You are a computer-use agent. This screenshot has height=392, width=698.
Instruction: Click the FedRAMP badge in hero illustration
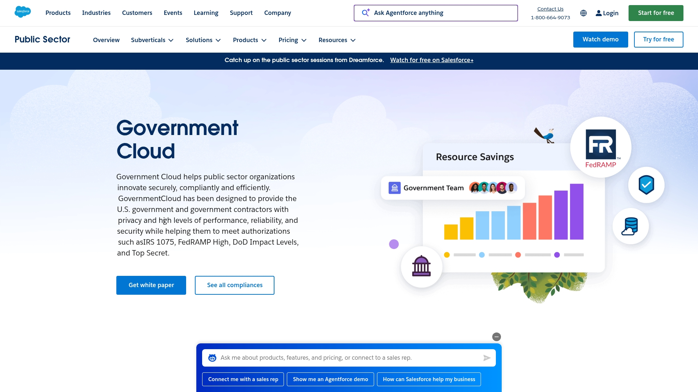(x=601, y=147)
